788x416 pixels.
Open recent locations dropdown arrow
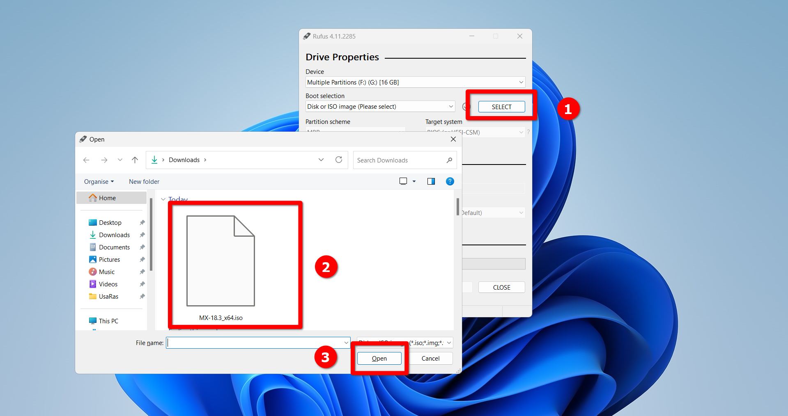click(x=120, y=160)
